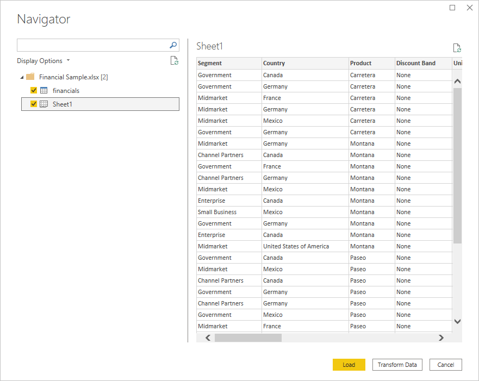The image size is (479, 381).
Task: Open Transform Data
Action: coord(397,365)
